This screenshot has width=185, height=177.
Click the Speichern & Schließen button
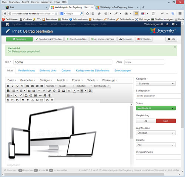(x=49, y=39)
